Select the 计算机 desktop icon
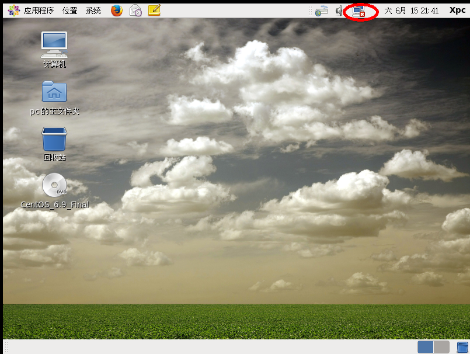Viewport: 470px width, 354px height. 54,45
